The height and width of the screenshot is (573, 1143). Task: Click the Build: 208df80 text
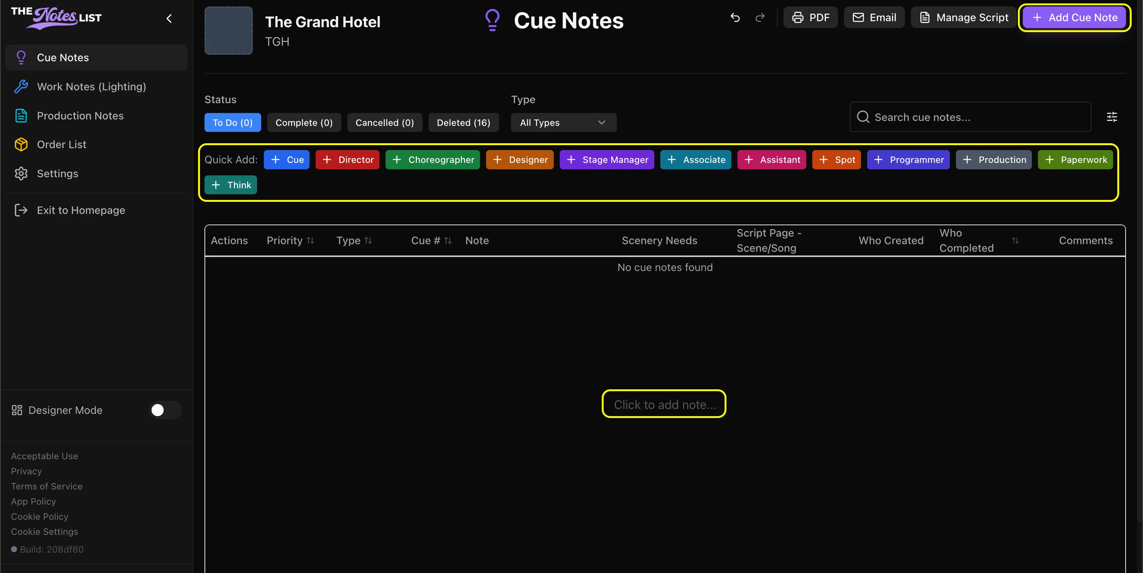point(51,549)
